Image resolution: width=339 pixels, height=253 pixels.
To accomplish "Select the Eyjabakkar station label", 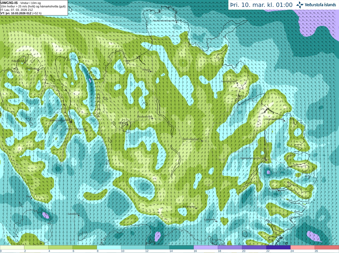I will pos(210,219).
